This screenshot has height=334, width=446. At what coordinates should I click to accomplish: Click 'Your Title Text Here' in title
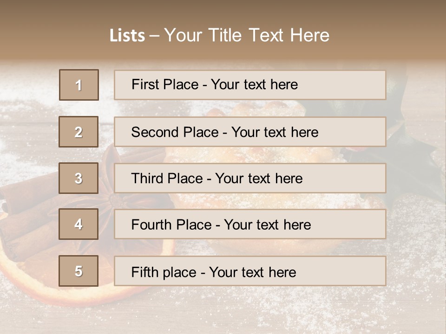246,36
